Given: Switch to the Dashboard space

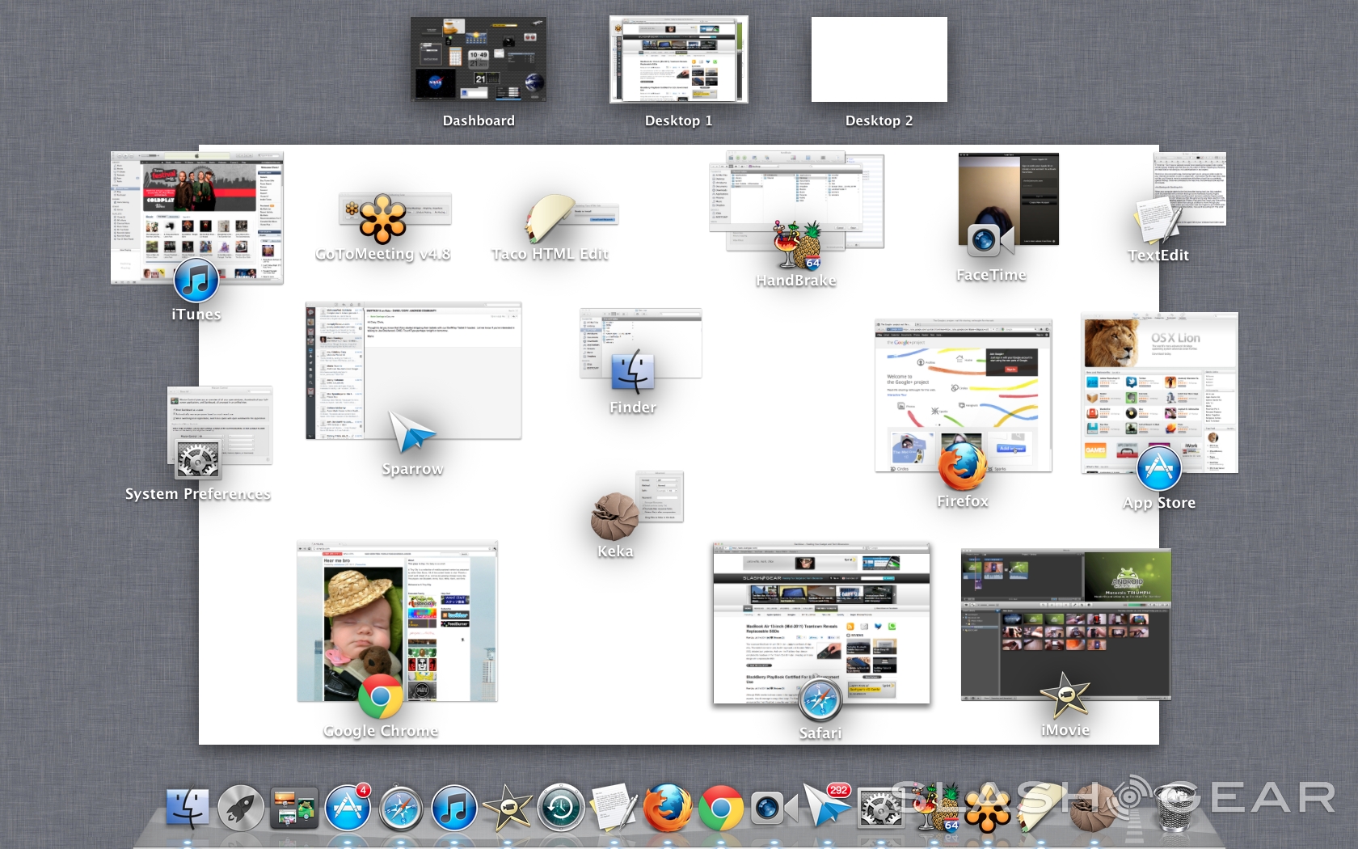Looking at the screenshot, I should 479,59.
